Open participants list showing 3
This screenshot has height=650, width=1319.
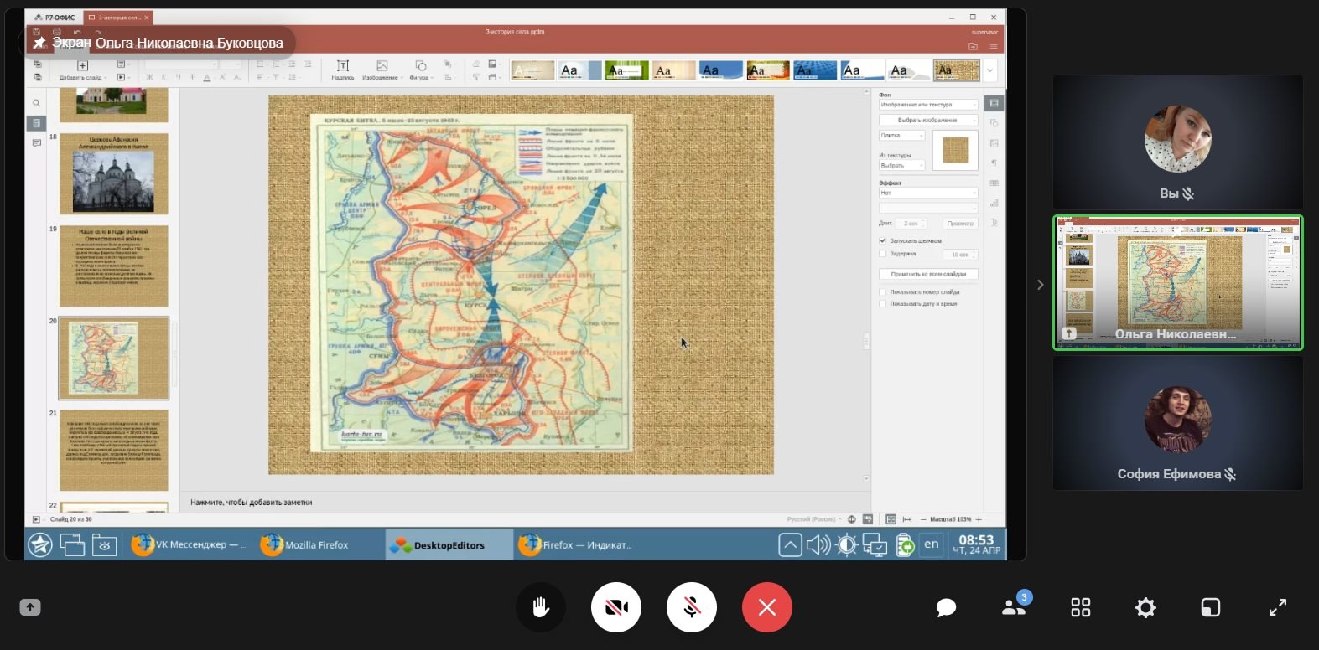point(1015,606)
